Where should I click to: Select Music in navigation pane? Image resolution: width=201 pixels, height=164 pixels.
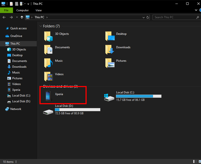click(14, 73)
